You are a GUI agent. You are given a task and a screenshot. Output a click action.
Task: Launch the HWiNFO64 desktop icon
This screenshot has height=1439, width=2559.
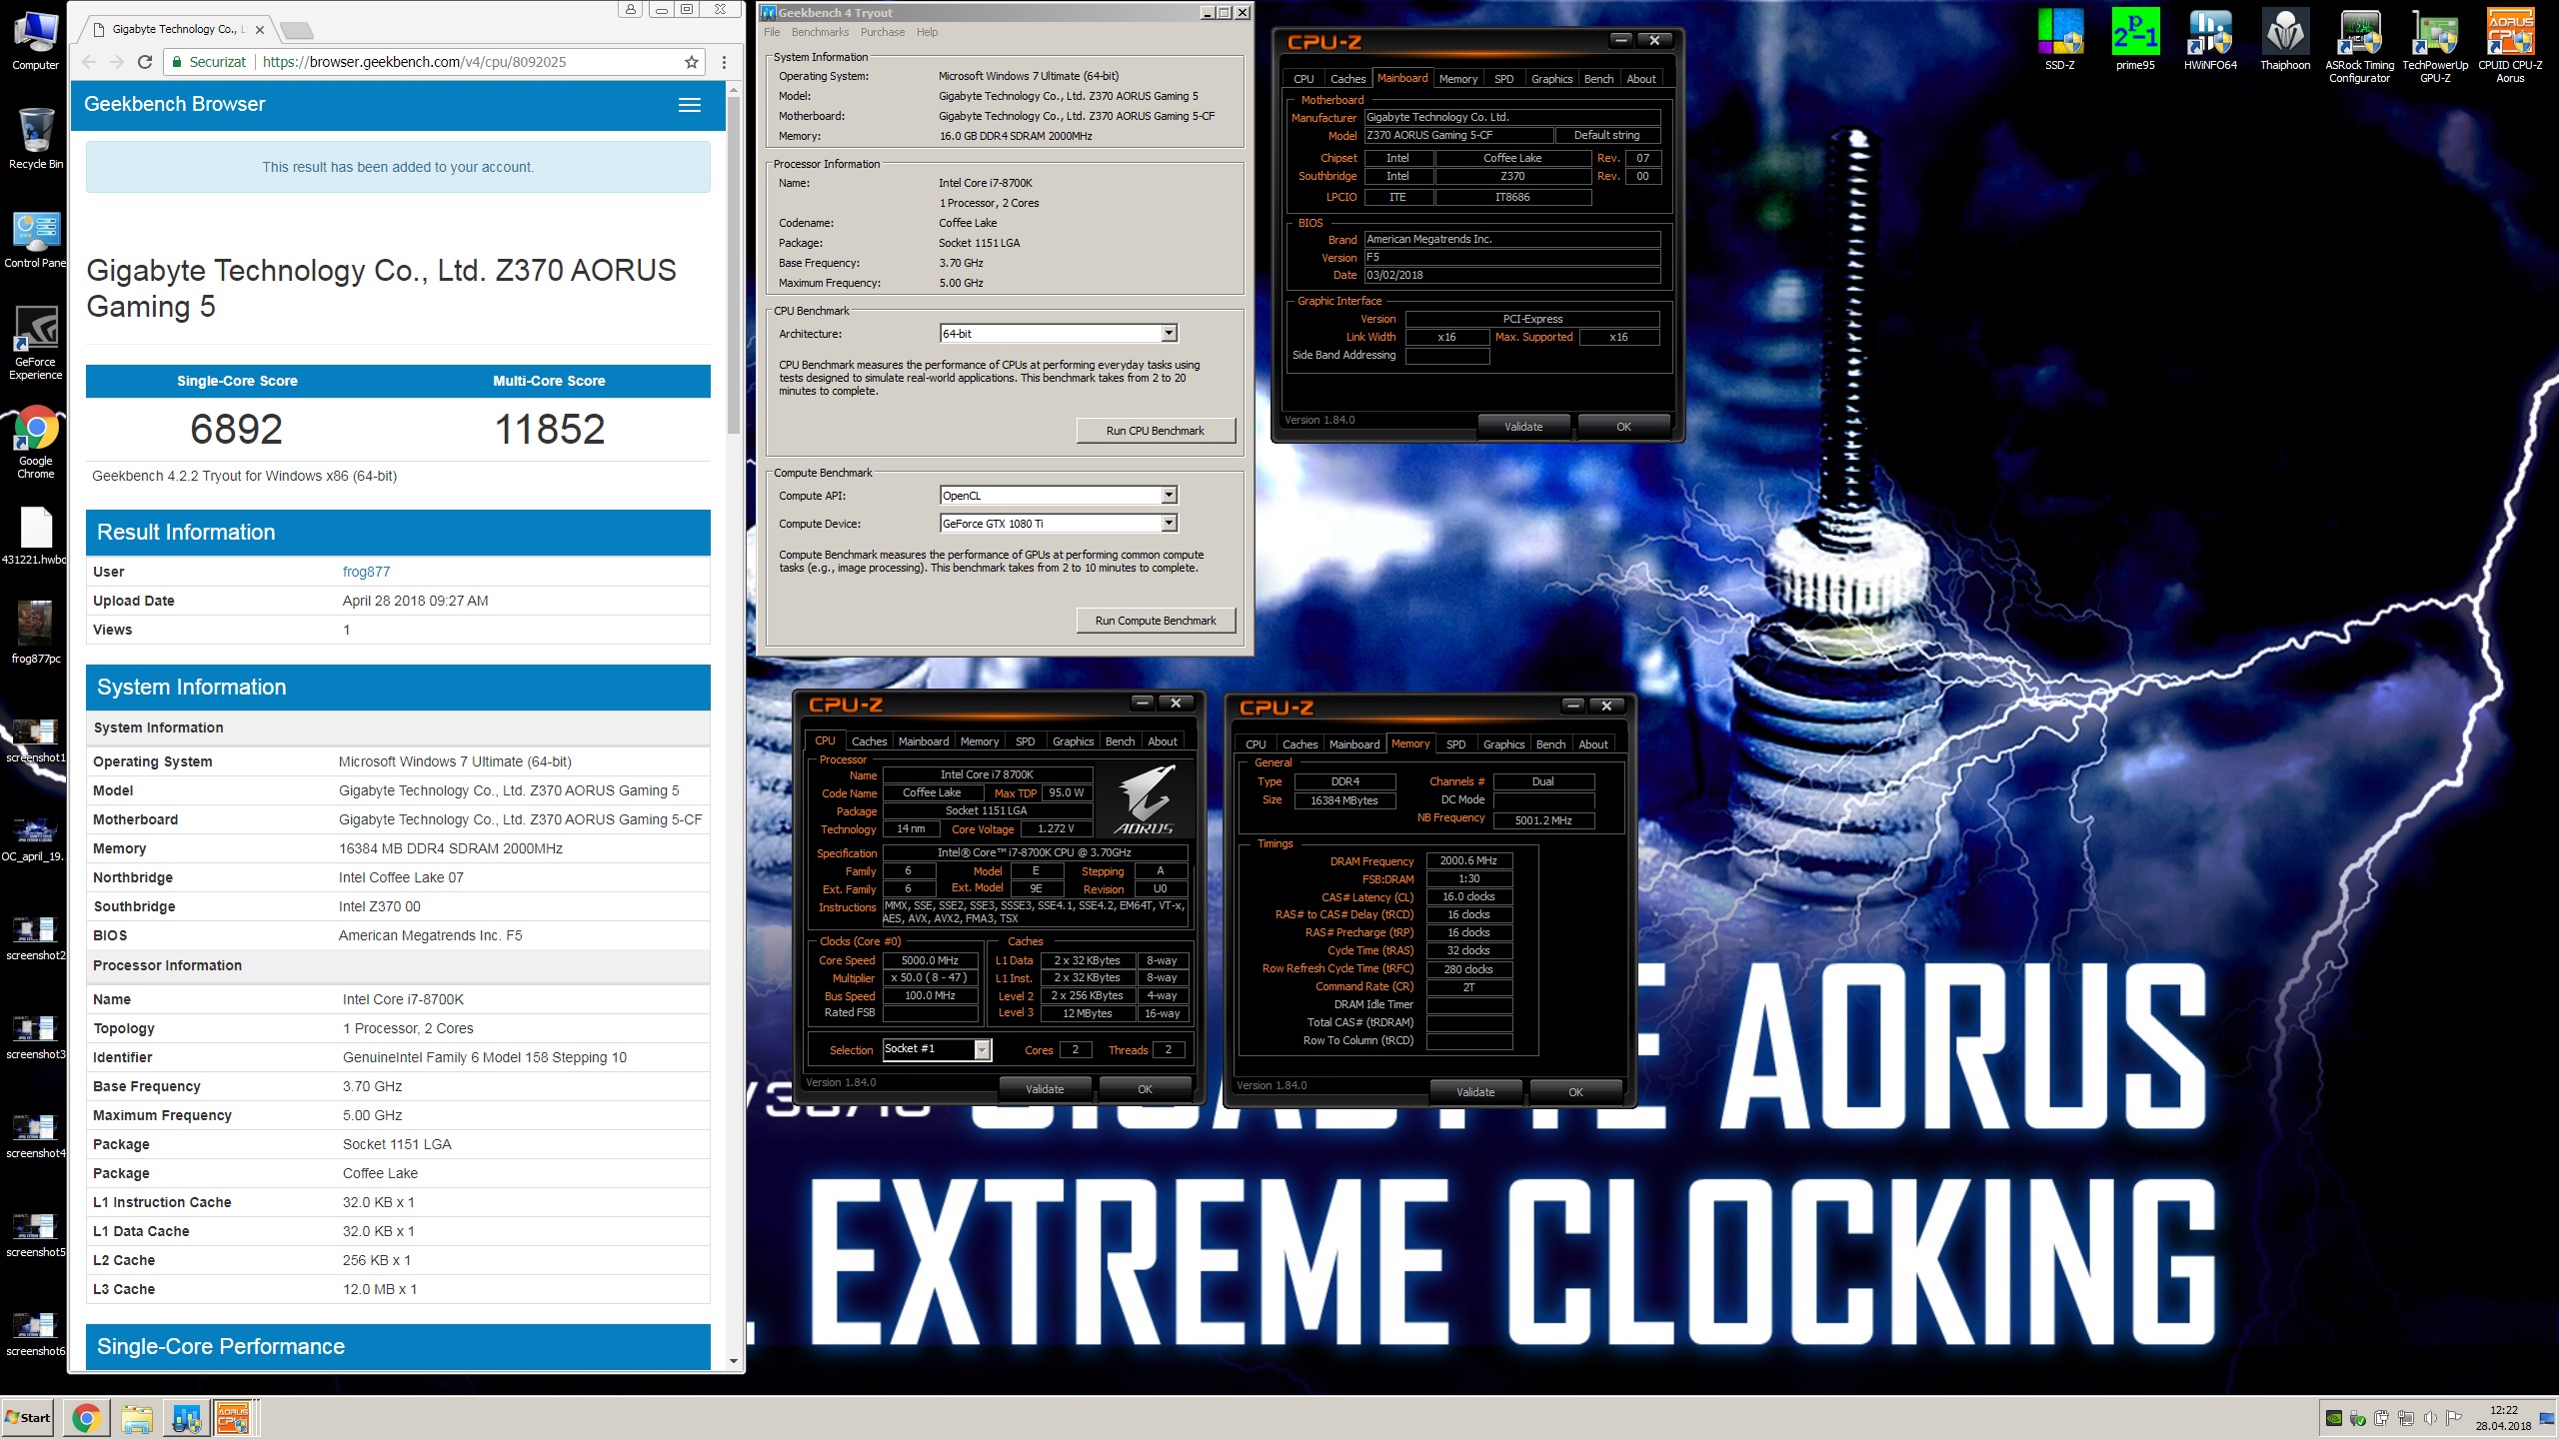(2210, 40)
